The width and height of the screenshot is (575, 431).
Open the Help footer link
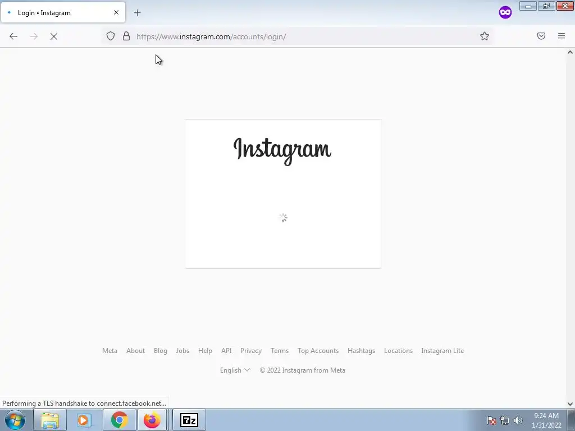205,351
